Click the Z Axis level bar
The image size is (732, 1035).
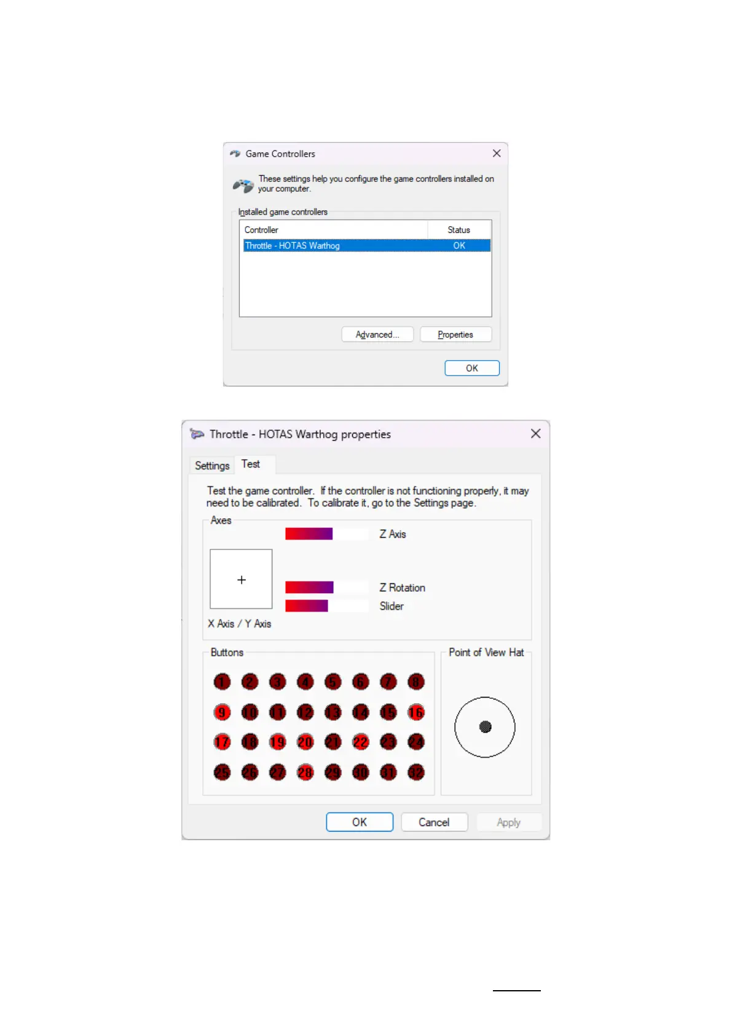(x=327, y=533)
